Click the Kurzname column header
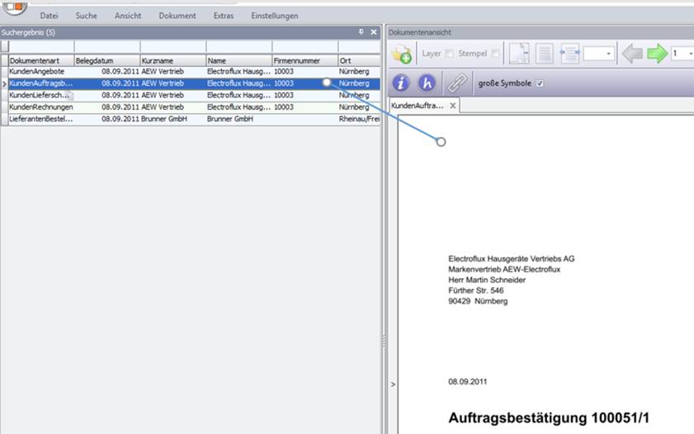The height and width of the screenshot is (434, 694). coord(173,60)
